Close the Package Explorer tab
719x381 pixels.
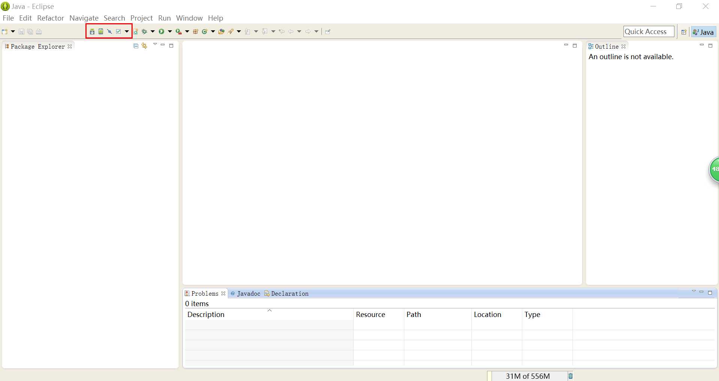pyautogui.click(x=70, y=46)
